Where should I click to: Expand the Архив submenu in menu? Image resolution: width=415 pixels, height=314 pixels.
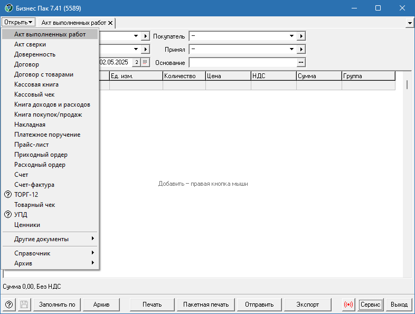[x=50, y=263]
